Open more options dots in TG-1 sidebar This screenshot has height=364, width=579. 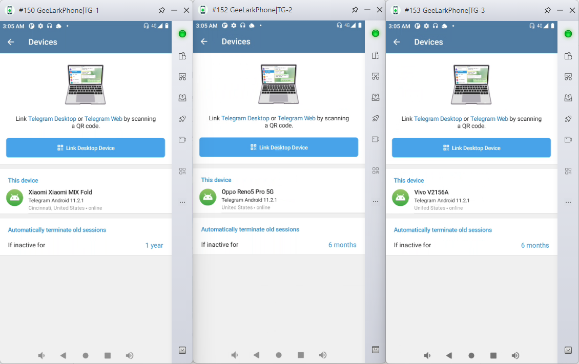coord(182,202)
